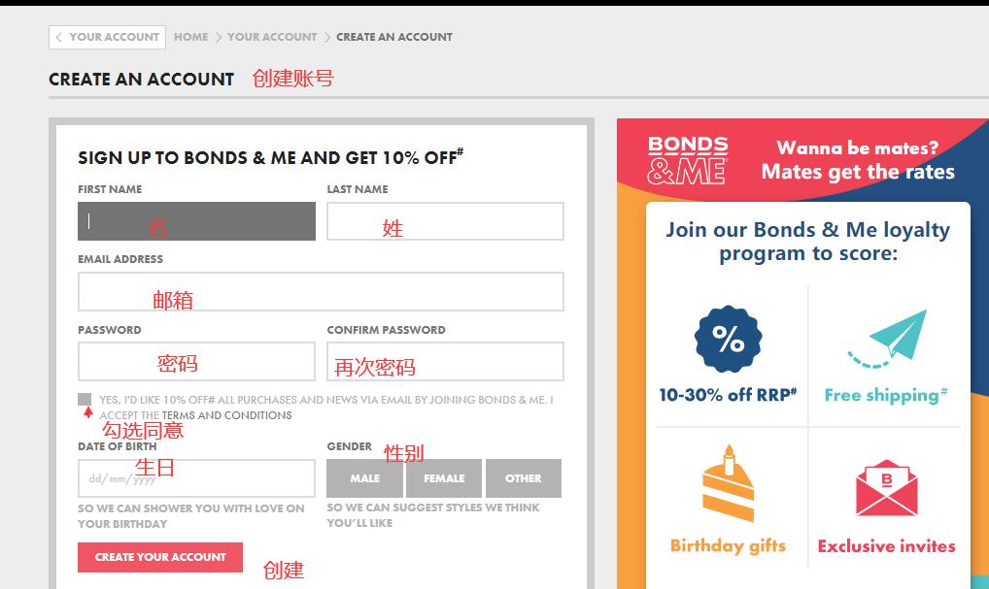Screen dimensions: 989x589
Task: Select Female gender option
Action: pyautogui.click(x=444, y=478)
